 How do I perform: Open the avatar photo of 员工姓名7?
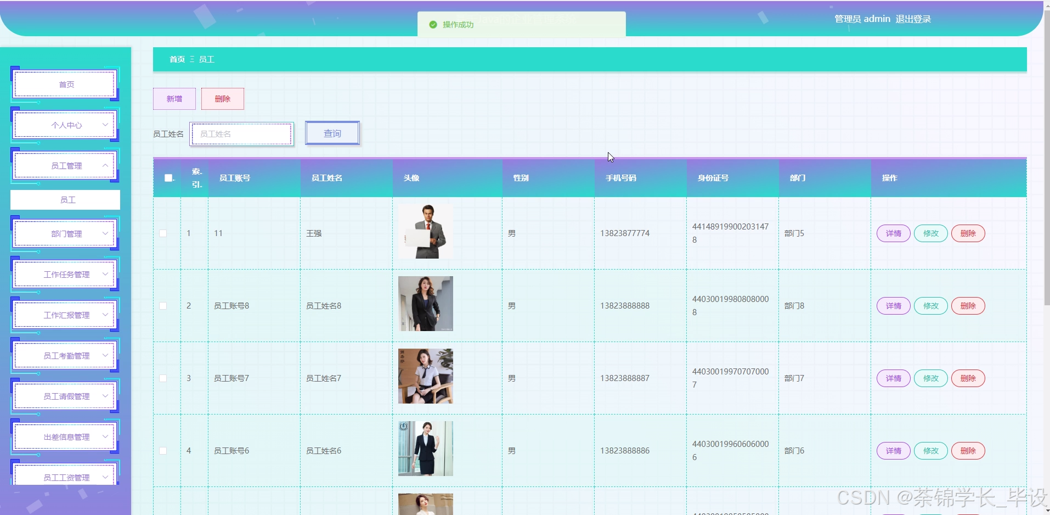coord(426,376)
